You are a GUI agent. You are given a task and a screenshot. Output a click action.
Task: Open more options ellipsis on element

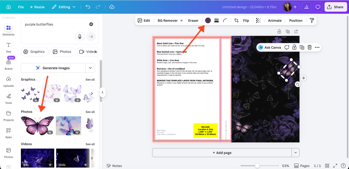pos(317,47)
